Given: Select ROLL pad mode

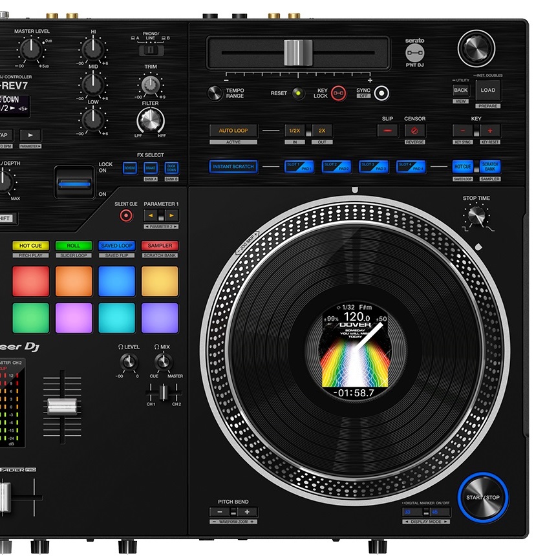Looking at the screenshot, I should (x=74, y=246).
